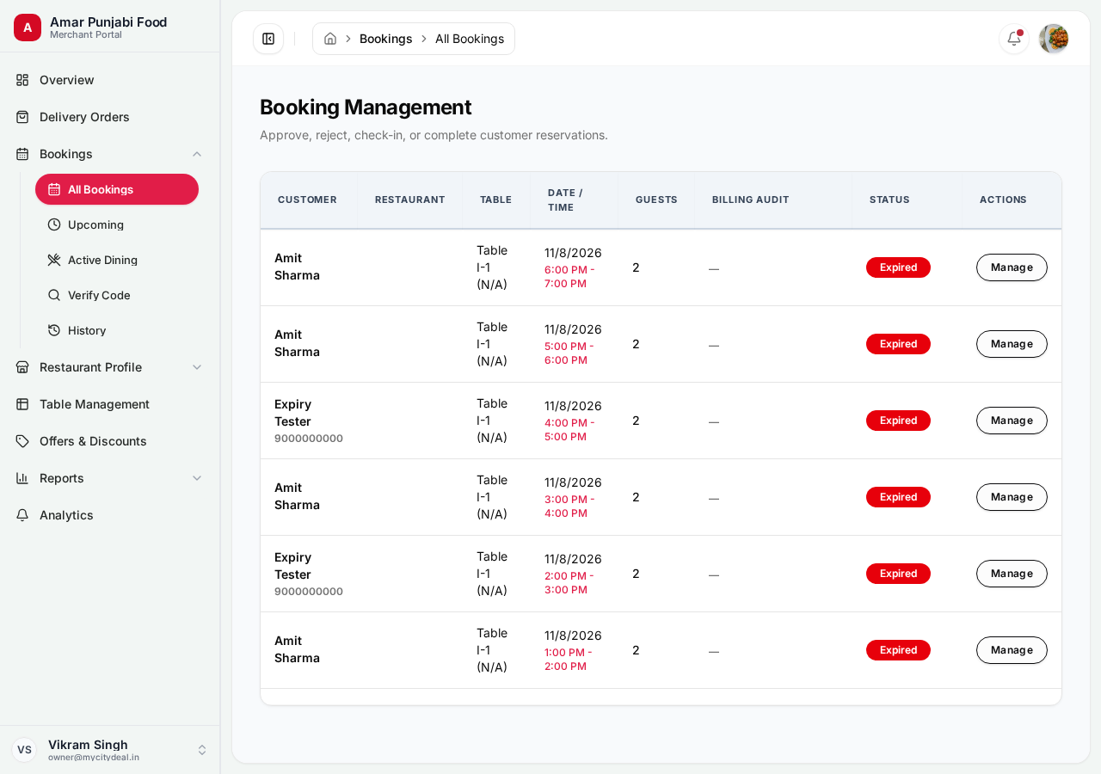Open the notifications bell
Viewport: 1101px width, 774px height.
coord(1014,39)
